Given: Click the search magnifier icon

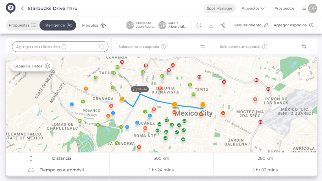Looking at the screenshot, I should (102, 47).
